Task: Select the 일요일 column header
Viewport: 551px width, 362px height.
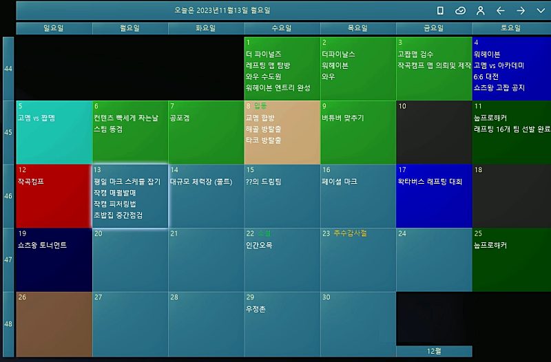Action: (54, 28)
